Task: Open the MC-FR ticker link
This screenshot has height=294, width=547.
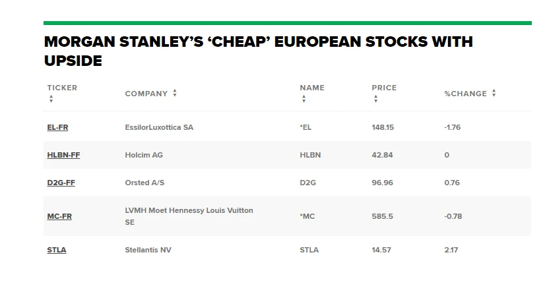Action: coord(59,216)
